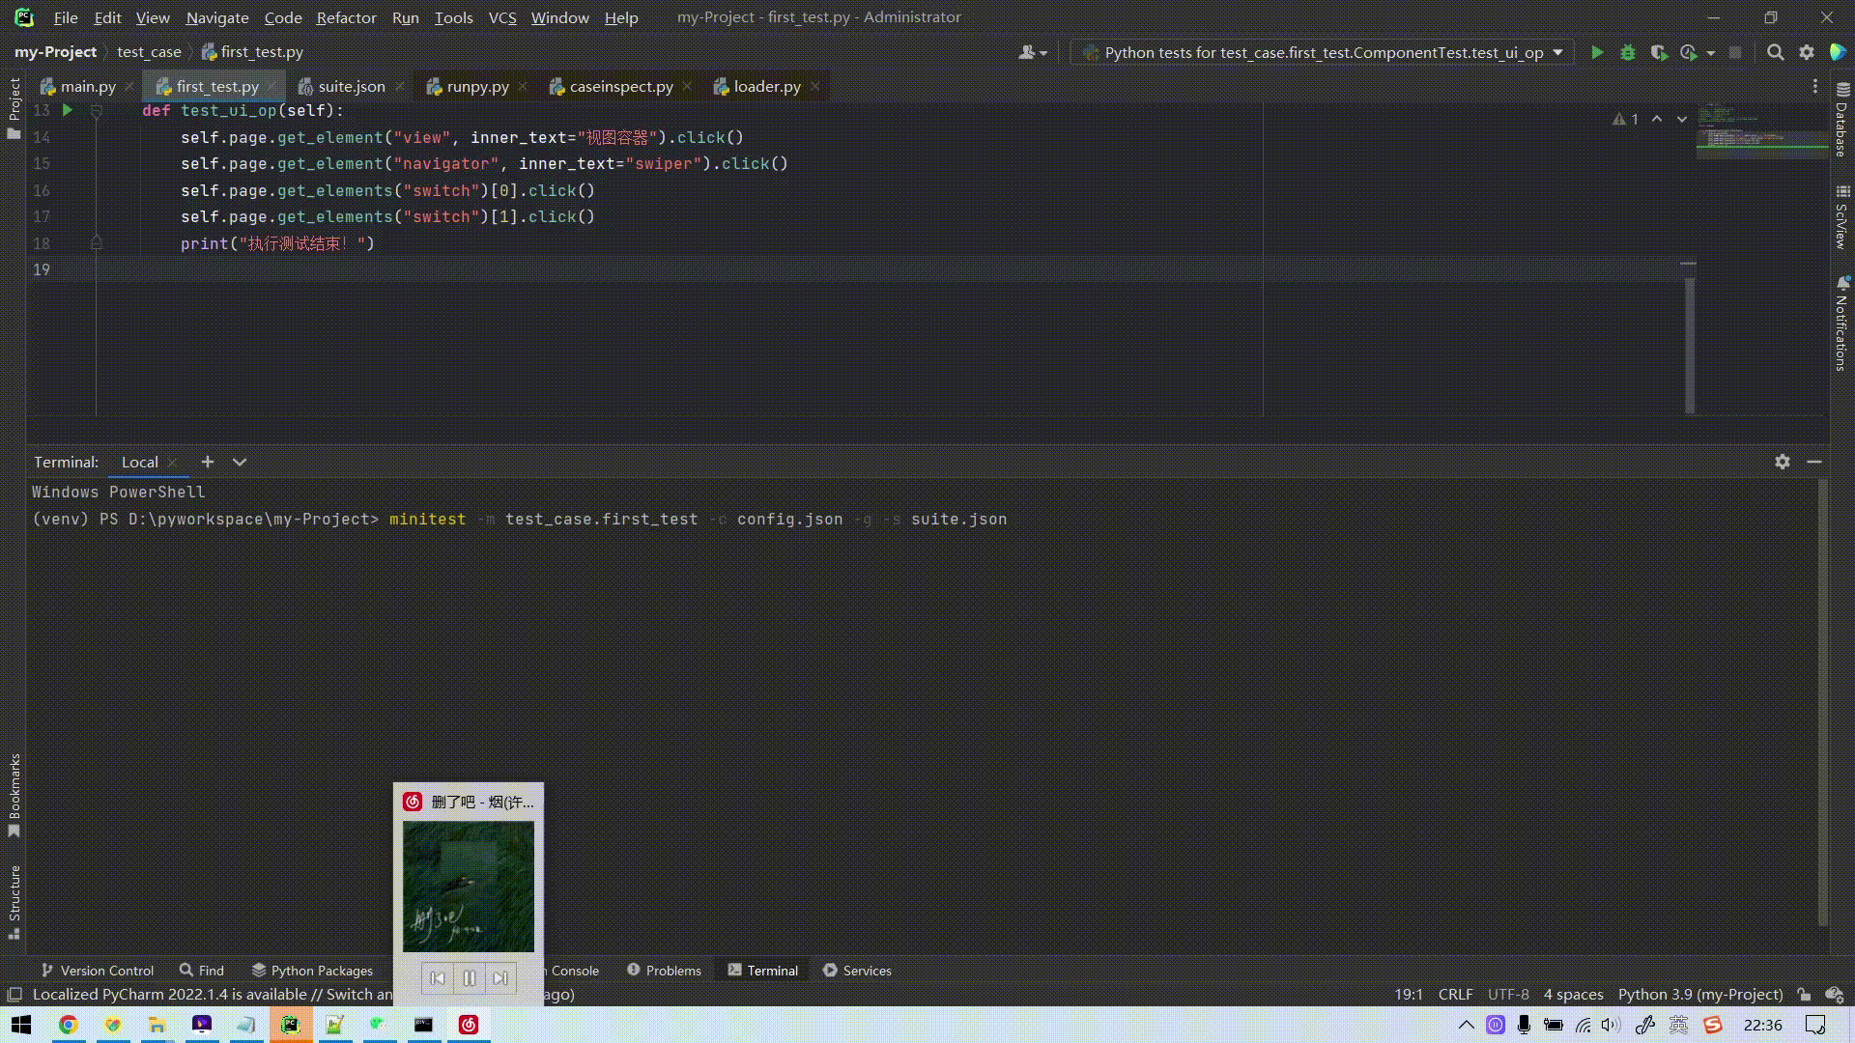Open terminal settings gear icon
Viewport: 1855px width, 1043px height.
tap(1783, 462)
